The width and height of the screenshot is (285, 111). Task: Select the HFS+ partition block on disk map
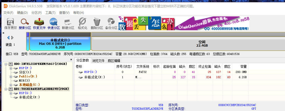(60, 41)
